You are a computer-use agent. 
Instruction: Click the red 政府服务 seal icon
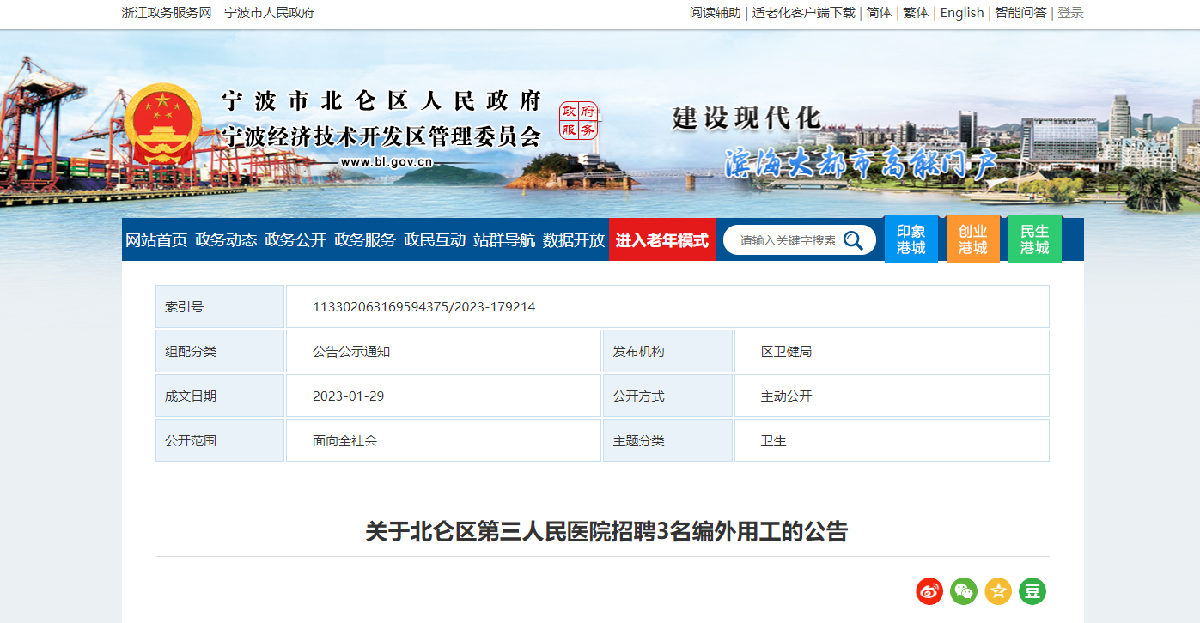pyautogui.click(x=578, y=121)
